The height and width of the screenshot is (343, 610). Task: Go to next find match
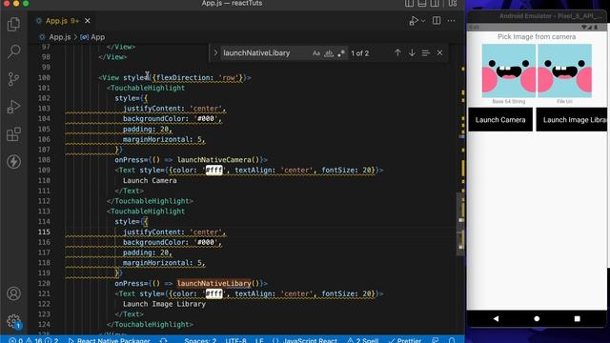pos(412,52)
